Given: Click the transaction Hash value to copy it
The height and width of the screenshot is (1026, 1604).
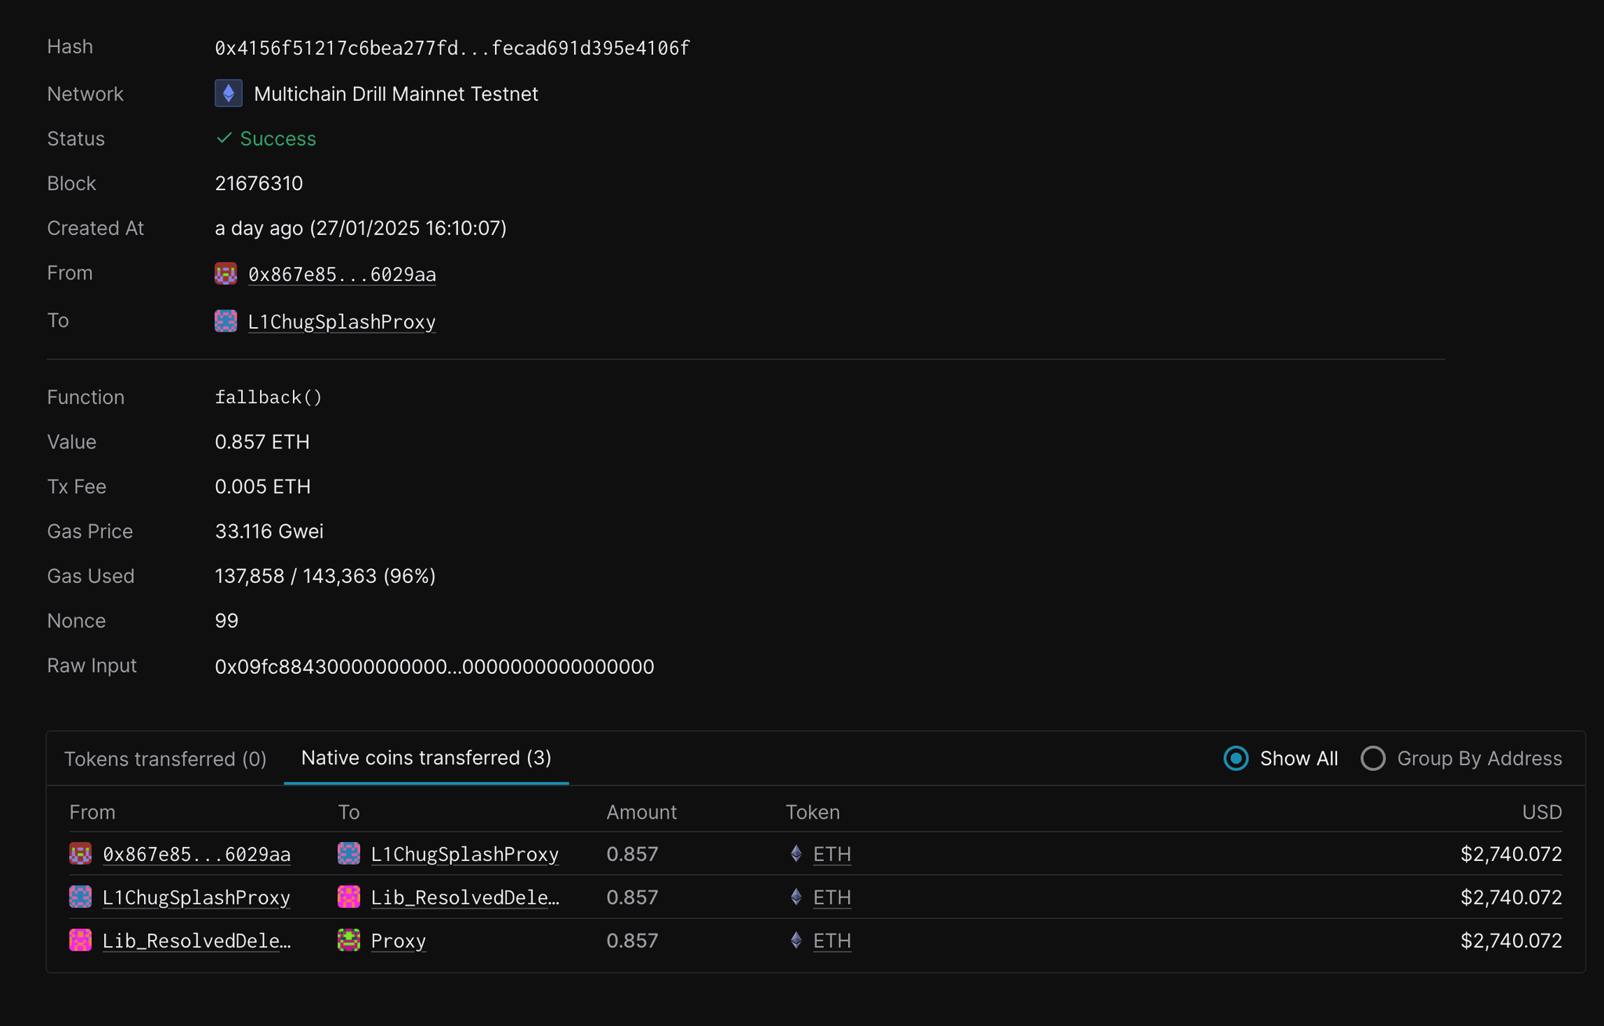Looking at the screenshot, I should [453, 47].
